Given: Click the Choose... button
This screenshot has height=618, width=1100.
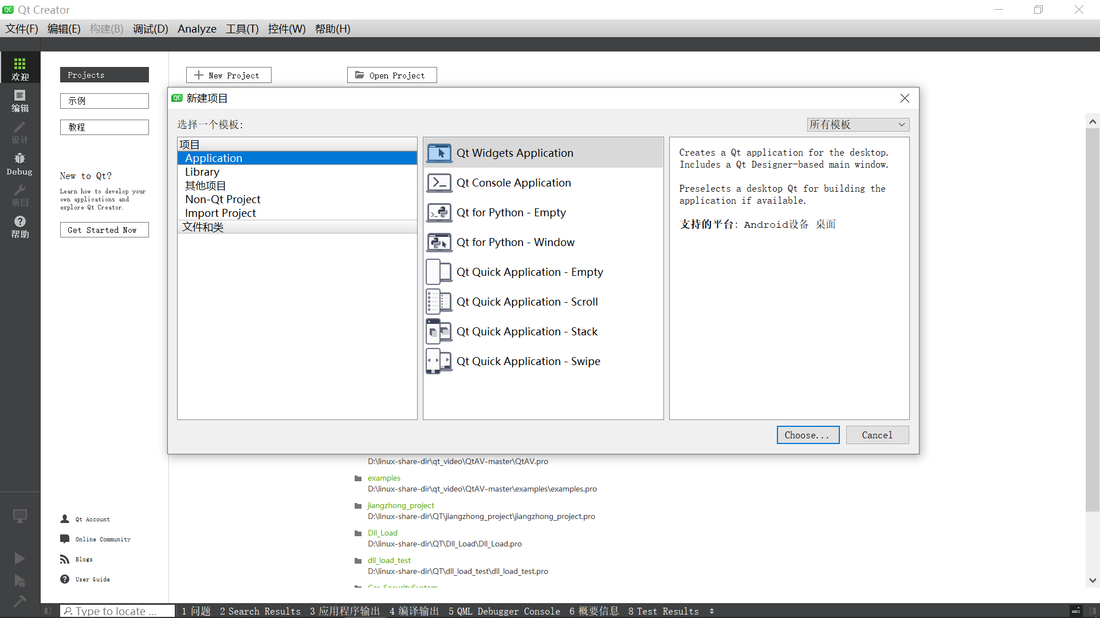Looking at the screenshot, I should click(808, 435).
